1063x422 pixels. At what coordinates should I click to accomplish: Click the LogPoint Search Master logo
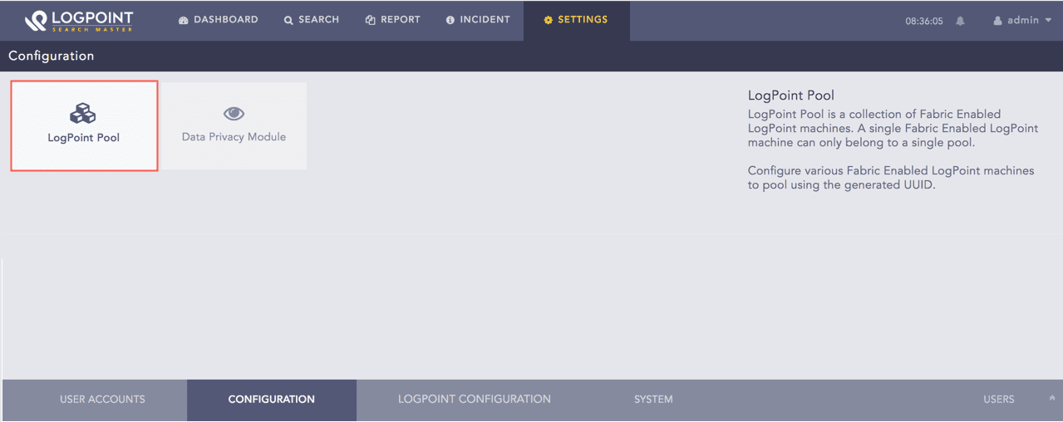78,21
